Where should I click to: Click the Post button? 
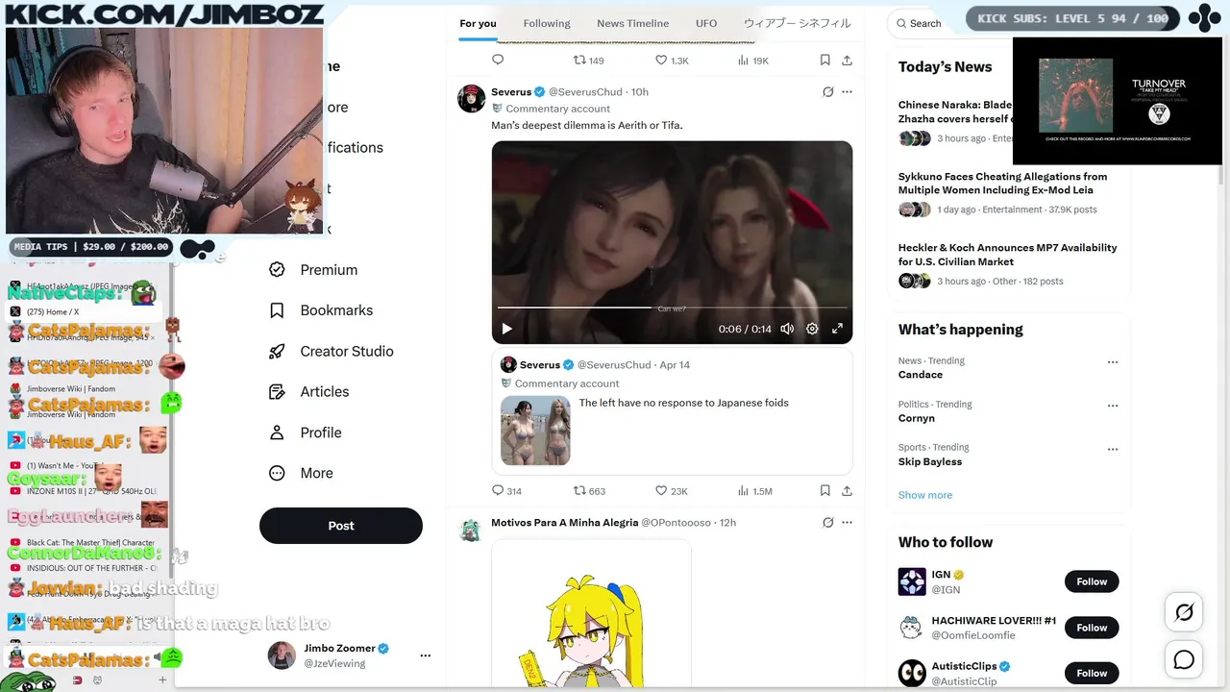coord(341,526)
